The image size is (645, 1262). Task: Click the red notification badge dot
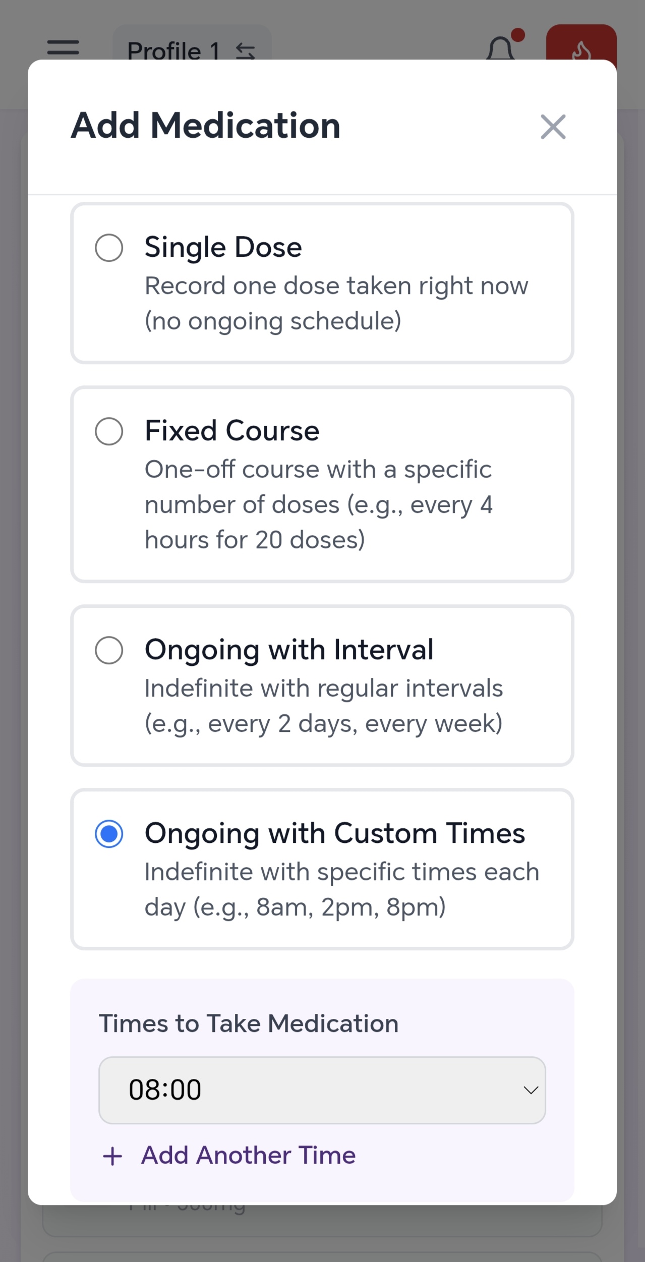click(518, 35)
